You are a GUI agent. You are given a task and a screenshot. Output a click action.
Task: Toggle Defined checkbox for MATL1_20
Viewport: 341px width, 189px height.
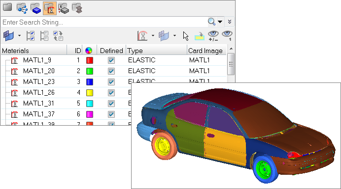point(111,71)
